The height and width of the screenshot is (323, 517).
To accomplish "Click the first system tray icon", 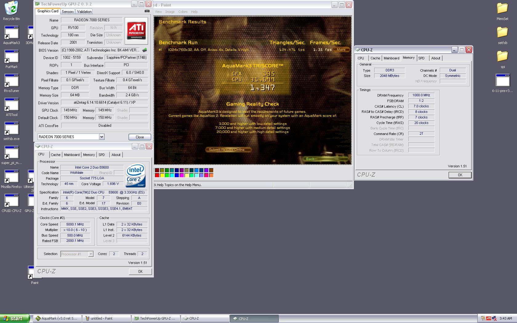I will 483,318.
